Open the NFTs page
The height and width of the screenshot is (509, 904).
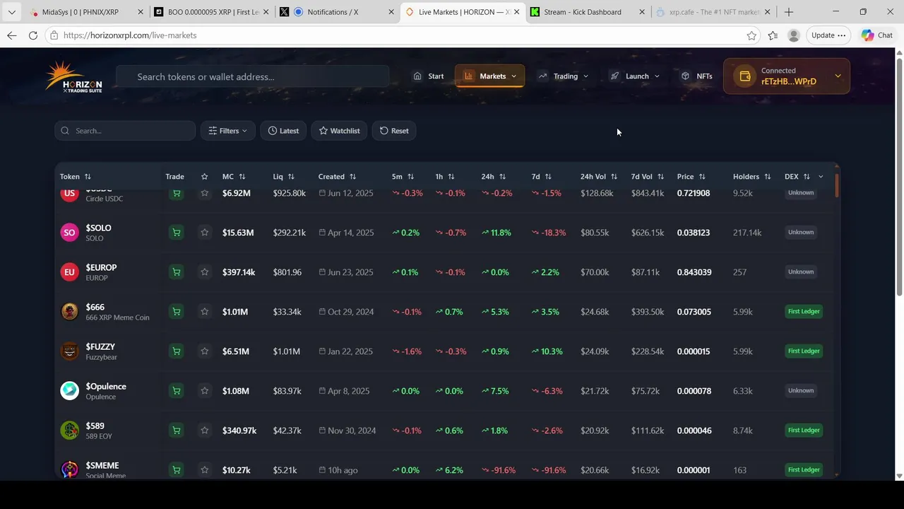click(696, 76)
